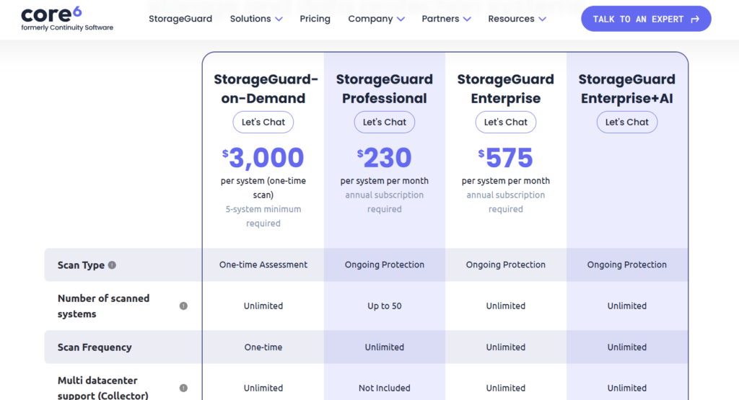Select the StorageGuard Enterprise plan heading
Viewport: 739px width, 400px height.
pyautogui.click(x=506, y=89)
